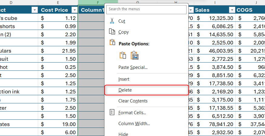The height and width of the screenshot is (136, 265).
Task: Select cost price cell 19.00
Action: coord(58,124)
